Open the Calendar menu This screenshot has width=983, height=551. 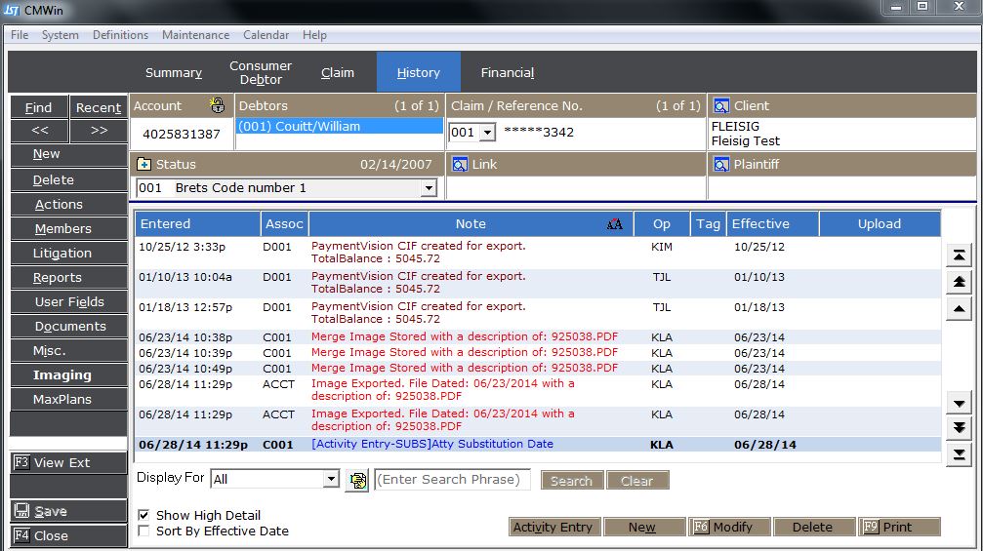[266, 35]
